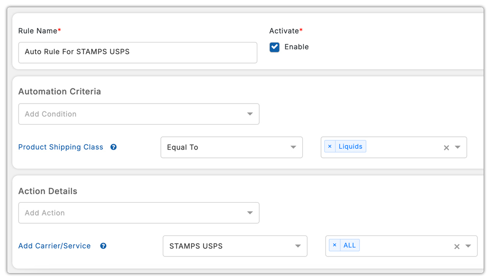490x279 pixels.
Task: Click the Liquids tag label
Action: tap(350, 146)
